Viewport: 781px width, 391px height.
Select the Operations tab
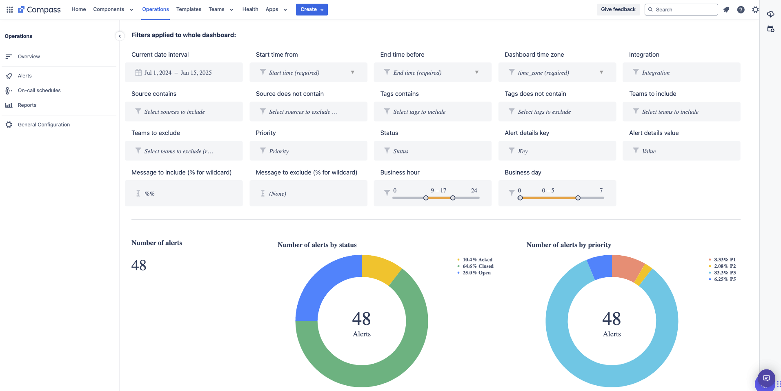(x=156, y=9)
